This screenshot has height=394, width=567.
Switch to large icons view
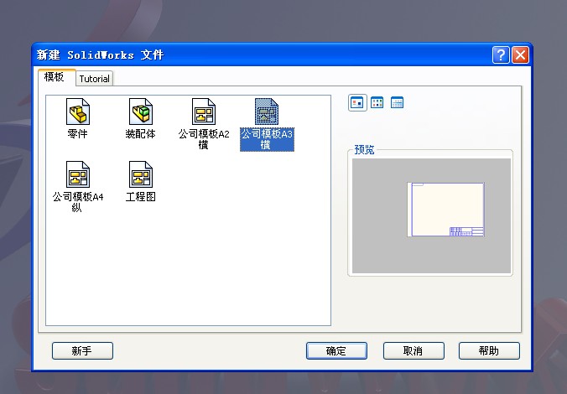pos(357,102)
